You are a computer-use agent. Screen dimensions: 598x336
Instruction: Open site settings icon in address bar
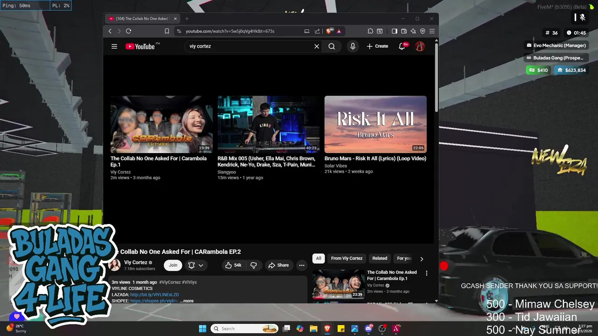coord(178,31)
